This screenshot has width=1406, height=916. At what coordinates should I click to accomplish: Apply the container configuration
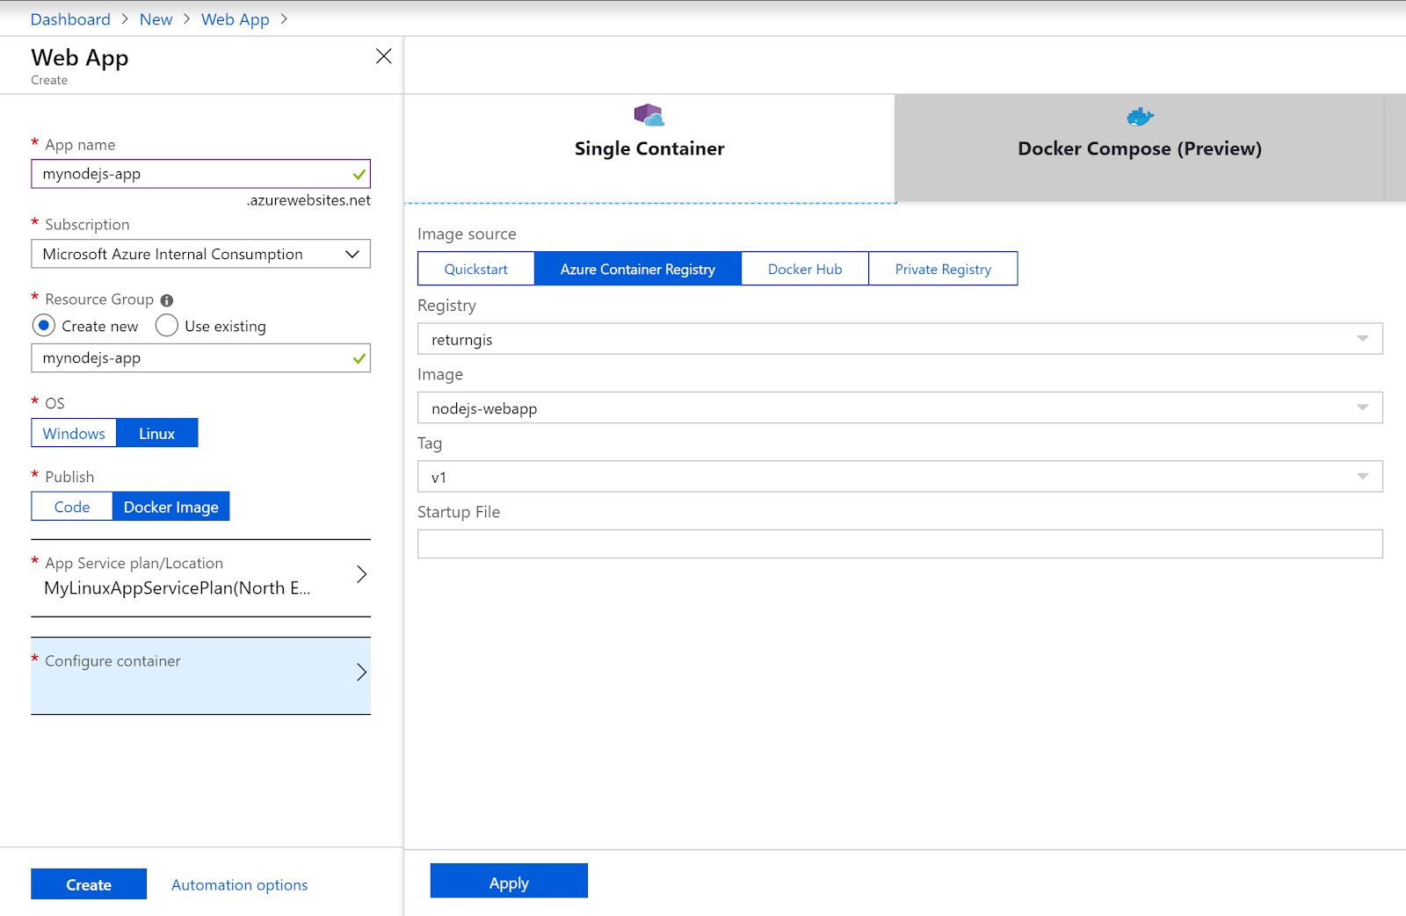coord(508,882)
